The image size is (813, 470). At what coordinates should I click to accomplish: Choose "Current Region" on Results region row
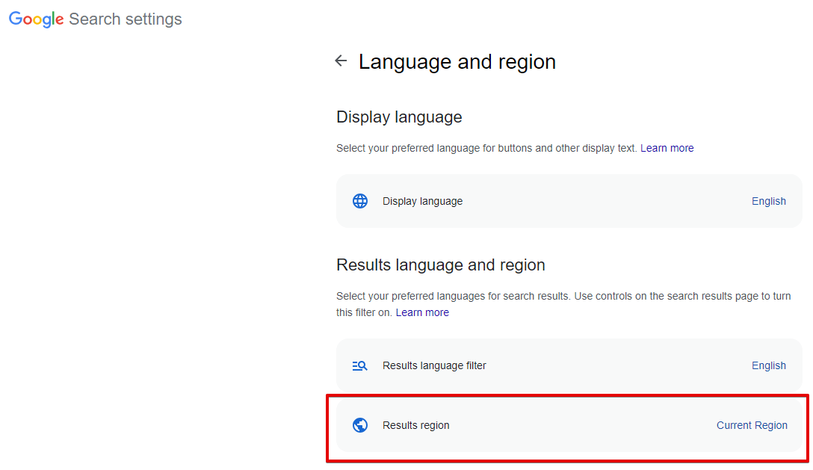(752, 424)
